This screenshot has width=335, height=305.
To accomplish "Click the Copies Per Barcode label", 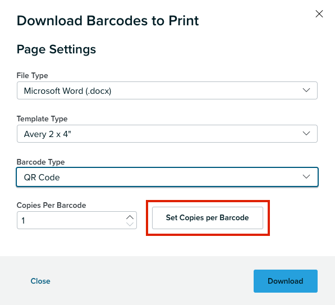I will pyautogui.click(x=51, y=205).
